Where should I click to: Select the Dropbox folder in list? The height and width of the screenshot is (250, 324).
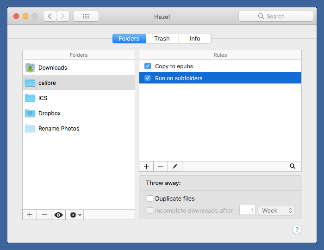coord(50,113)
